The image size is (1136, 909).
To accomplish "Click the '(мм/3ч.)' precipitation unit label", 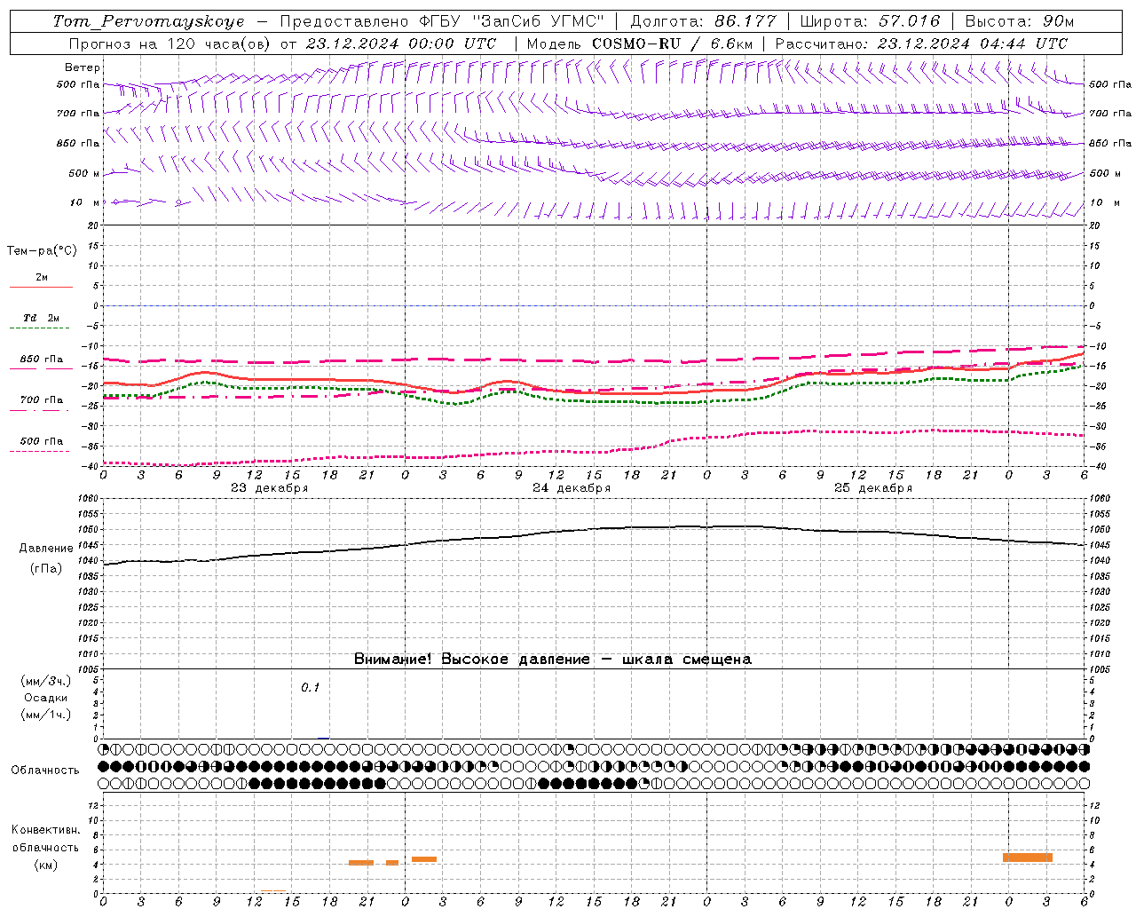I will pyautogui.click(x=46, y=682).
